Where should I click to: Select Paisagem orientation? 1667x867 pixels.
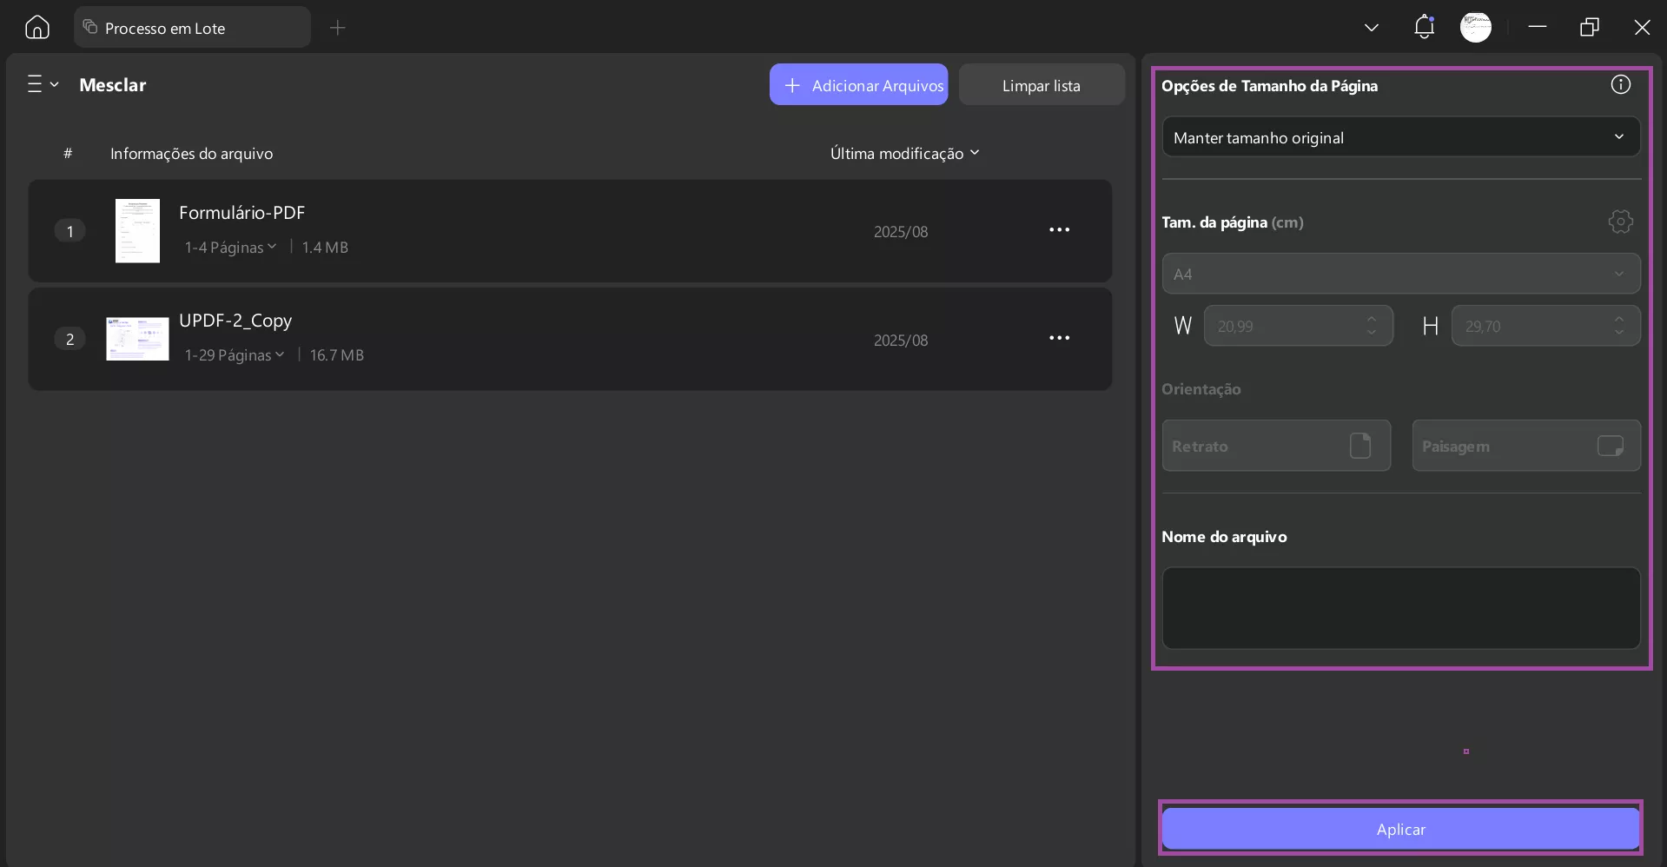(1525, 446)
